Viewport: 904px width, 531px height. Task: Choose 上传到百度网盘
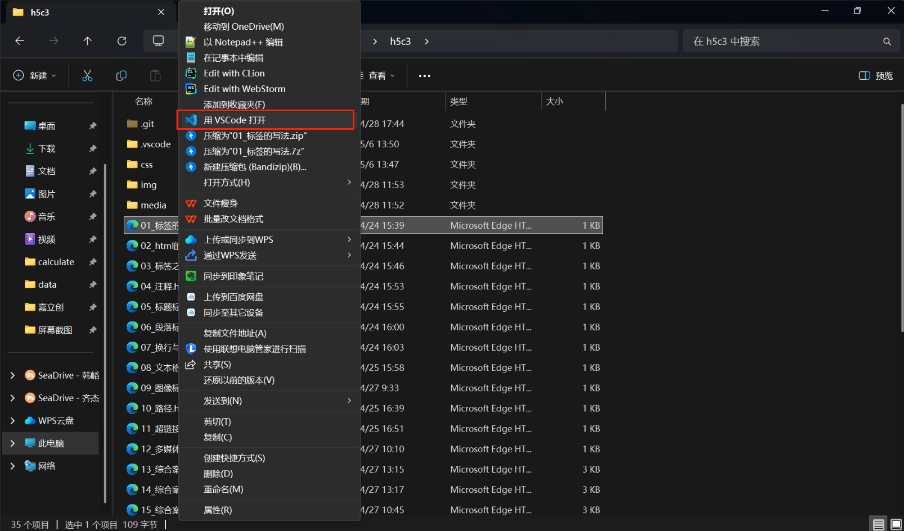pyautogui.click(x=269, y=297)
